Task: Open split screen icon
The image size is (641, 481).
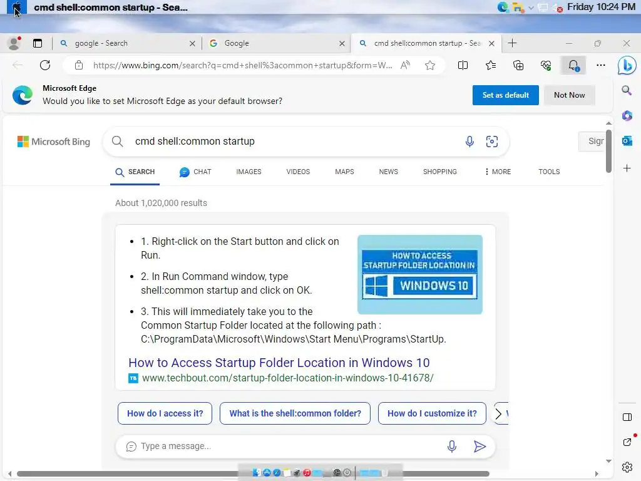Action: 463,65
